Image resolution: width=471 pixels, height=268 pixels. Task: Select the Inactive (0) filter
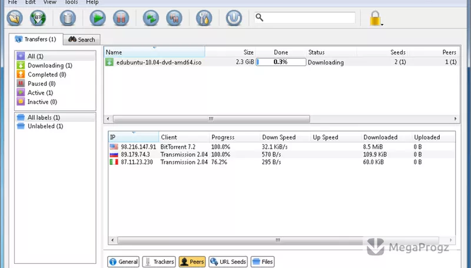pyautogui.click(x=55, y=102)
